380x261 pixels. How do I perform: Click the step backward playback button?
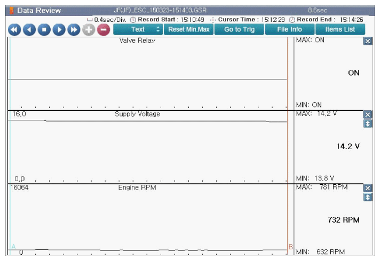pyautogui.click(x=29, y=30)
